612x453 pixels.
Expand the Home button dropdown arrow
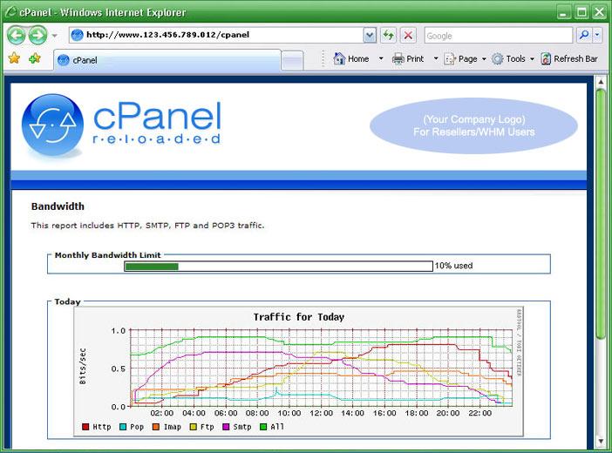[381, 59]
